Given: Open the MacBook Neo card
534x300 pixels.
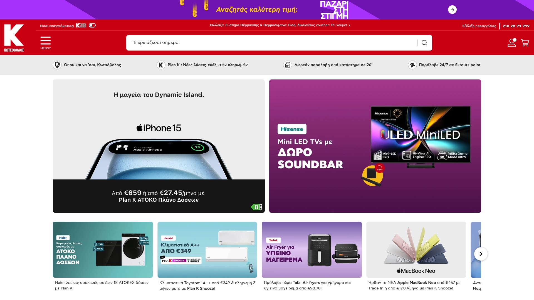Looking at the screenshot, I should tap(416, 250).
